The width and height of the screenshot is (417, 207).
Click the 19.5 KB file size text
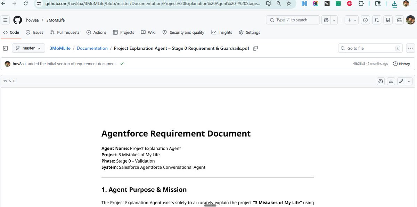pyautogui.click(x=10, y=81)
